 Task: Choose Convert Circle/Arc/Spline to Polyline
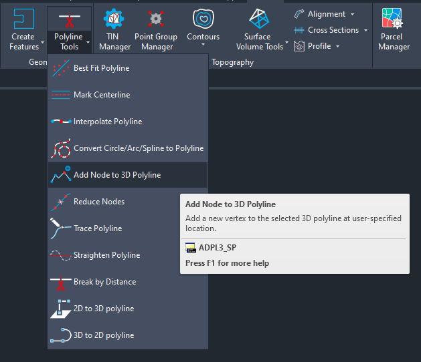128,148
